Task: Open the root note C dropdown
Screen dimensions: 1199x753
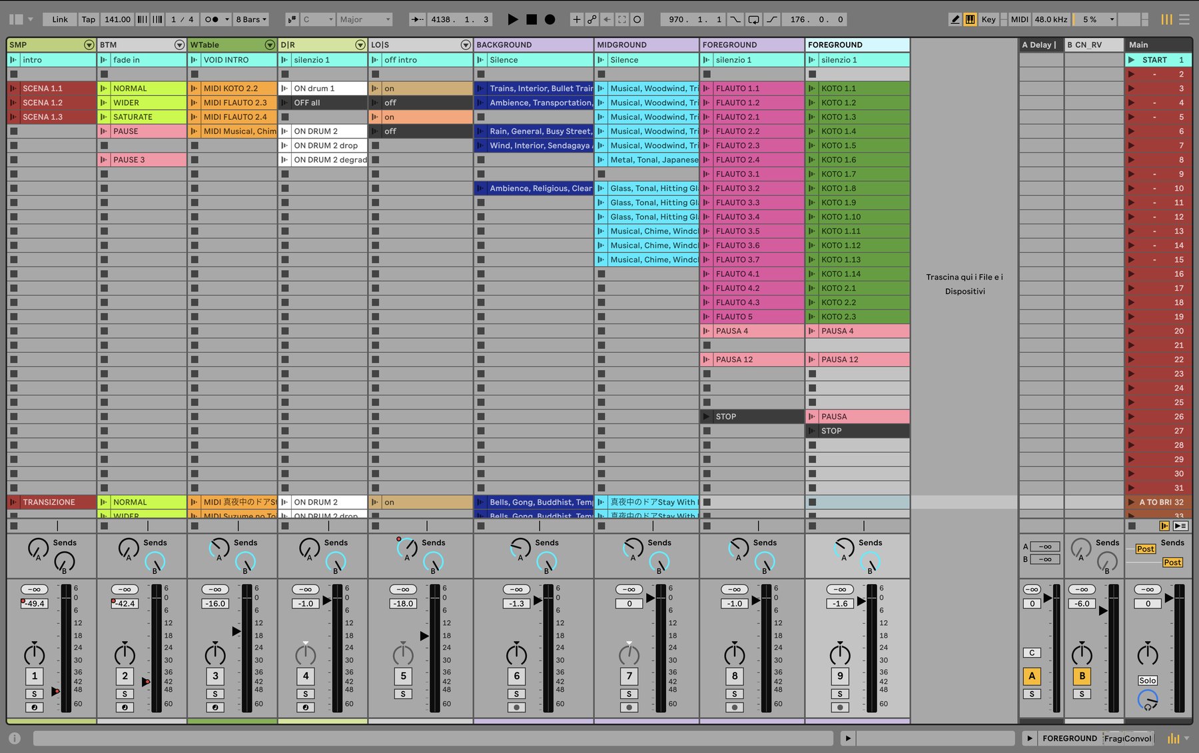Action: [x=318, y=19]
